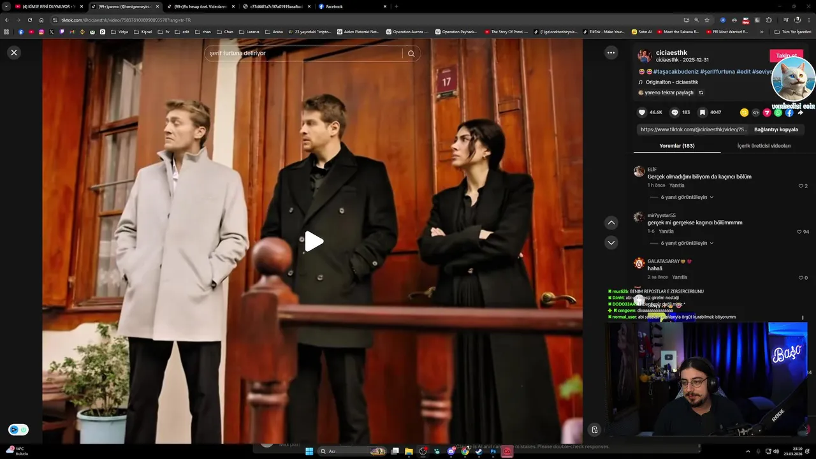Save video with the bookmark icon
The height and width of the screenshot is (459, 816).
tap(703, 112)
